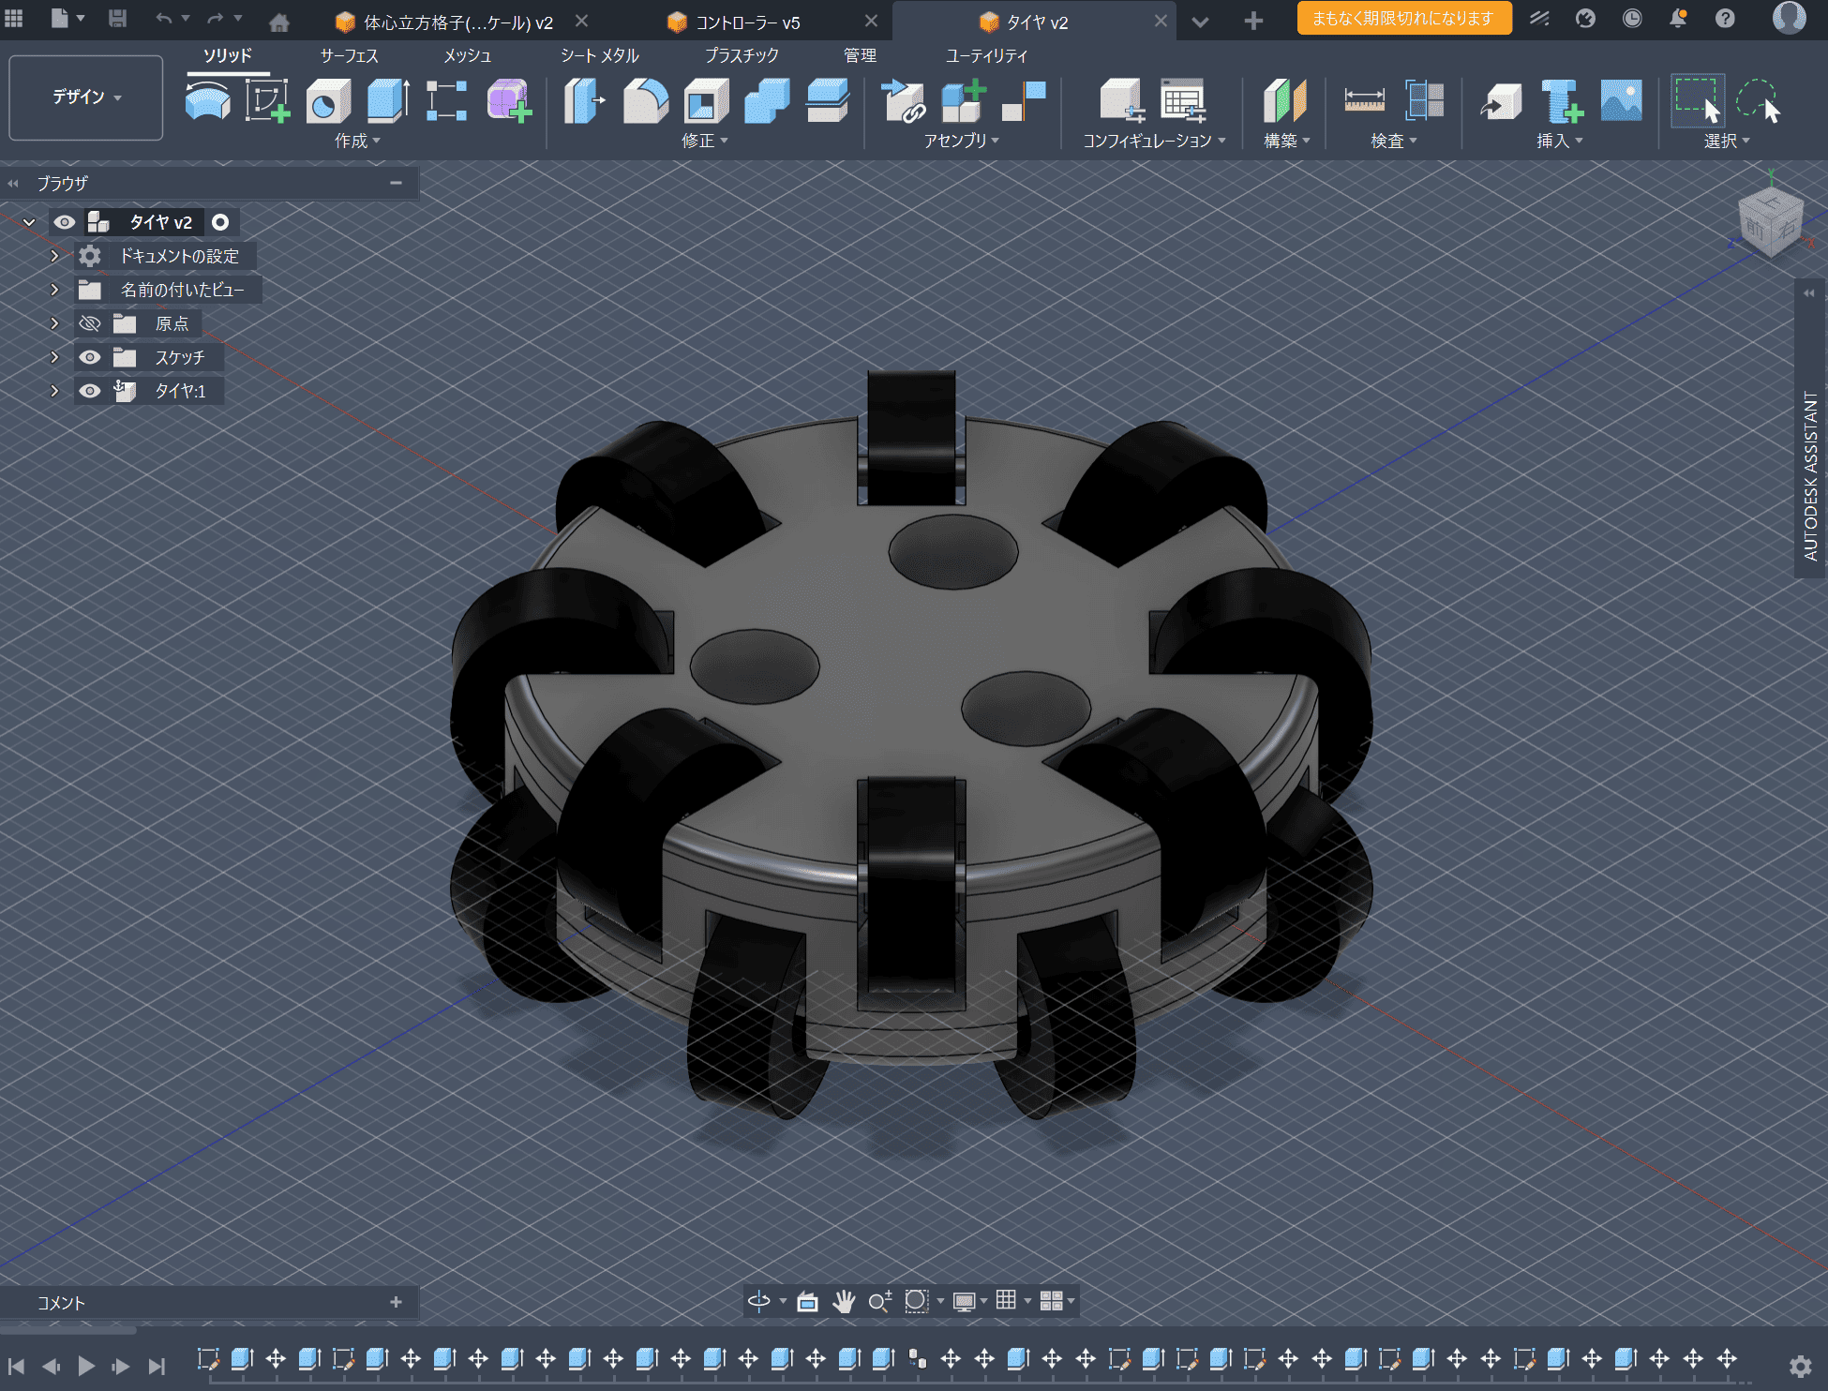Image resolution: width=1828 pixels, height=1391 pixels.
Task: Click the Joint tool in Assembly
Action: coord(1023,100)
